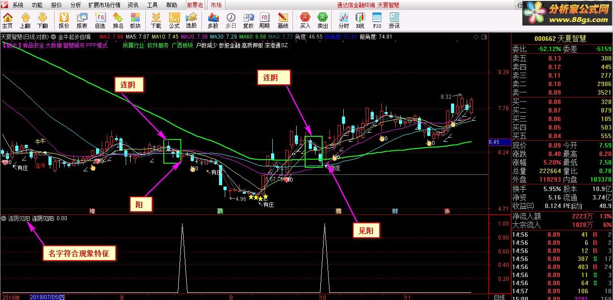The width and height of the screenshot is (613, 300).
Task: Switch to the 市场 tab
Action: tap(216, 5)
